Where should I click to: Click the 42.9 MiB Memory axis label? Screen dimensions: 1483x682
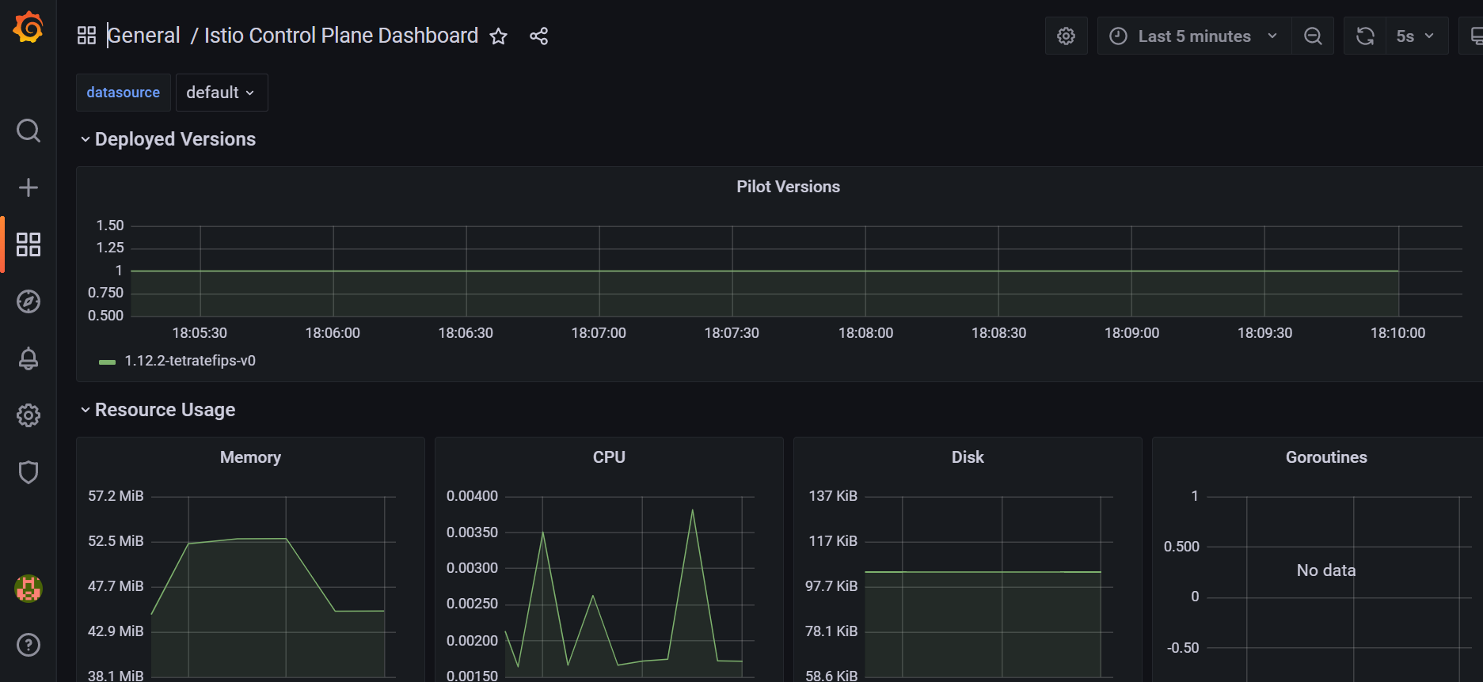tap(116, 631)
